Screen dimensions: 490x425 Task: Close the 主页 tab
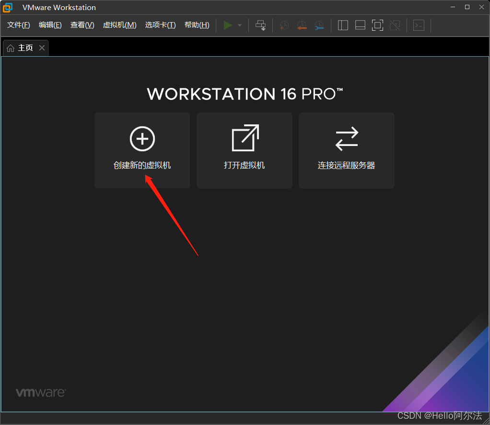click(x=42, y=48)
